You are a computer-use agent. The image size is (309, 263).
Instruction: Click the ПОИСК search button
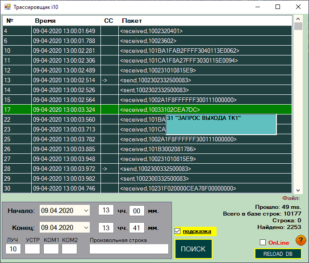pyautogui.click(x=193, y=249)
